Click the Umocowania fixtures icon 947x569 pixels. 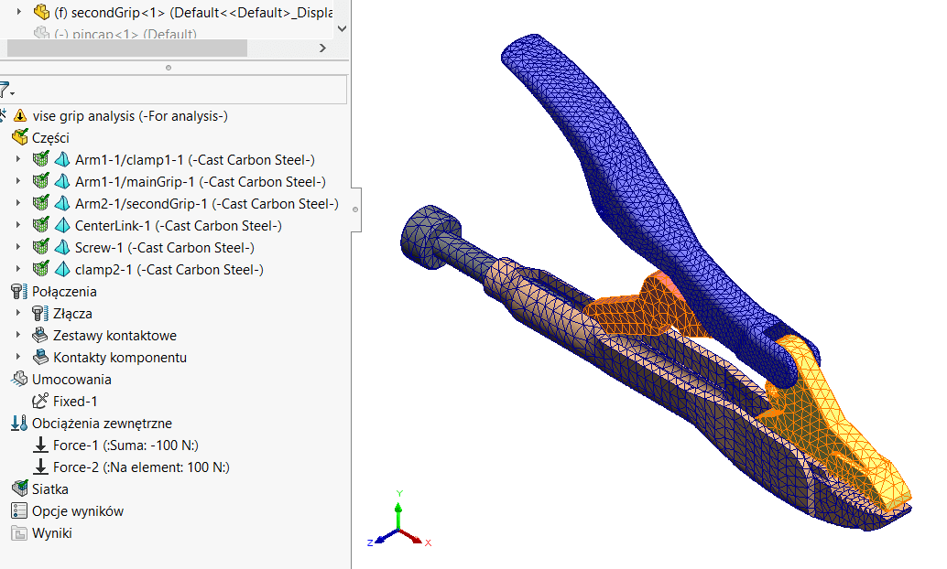click(20, 379)
